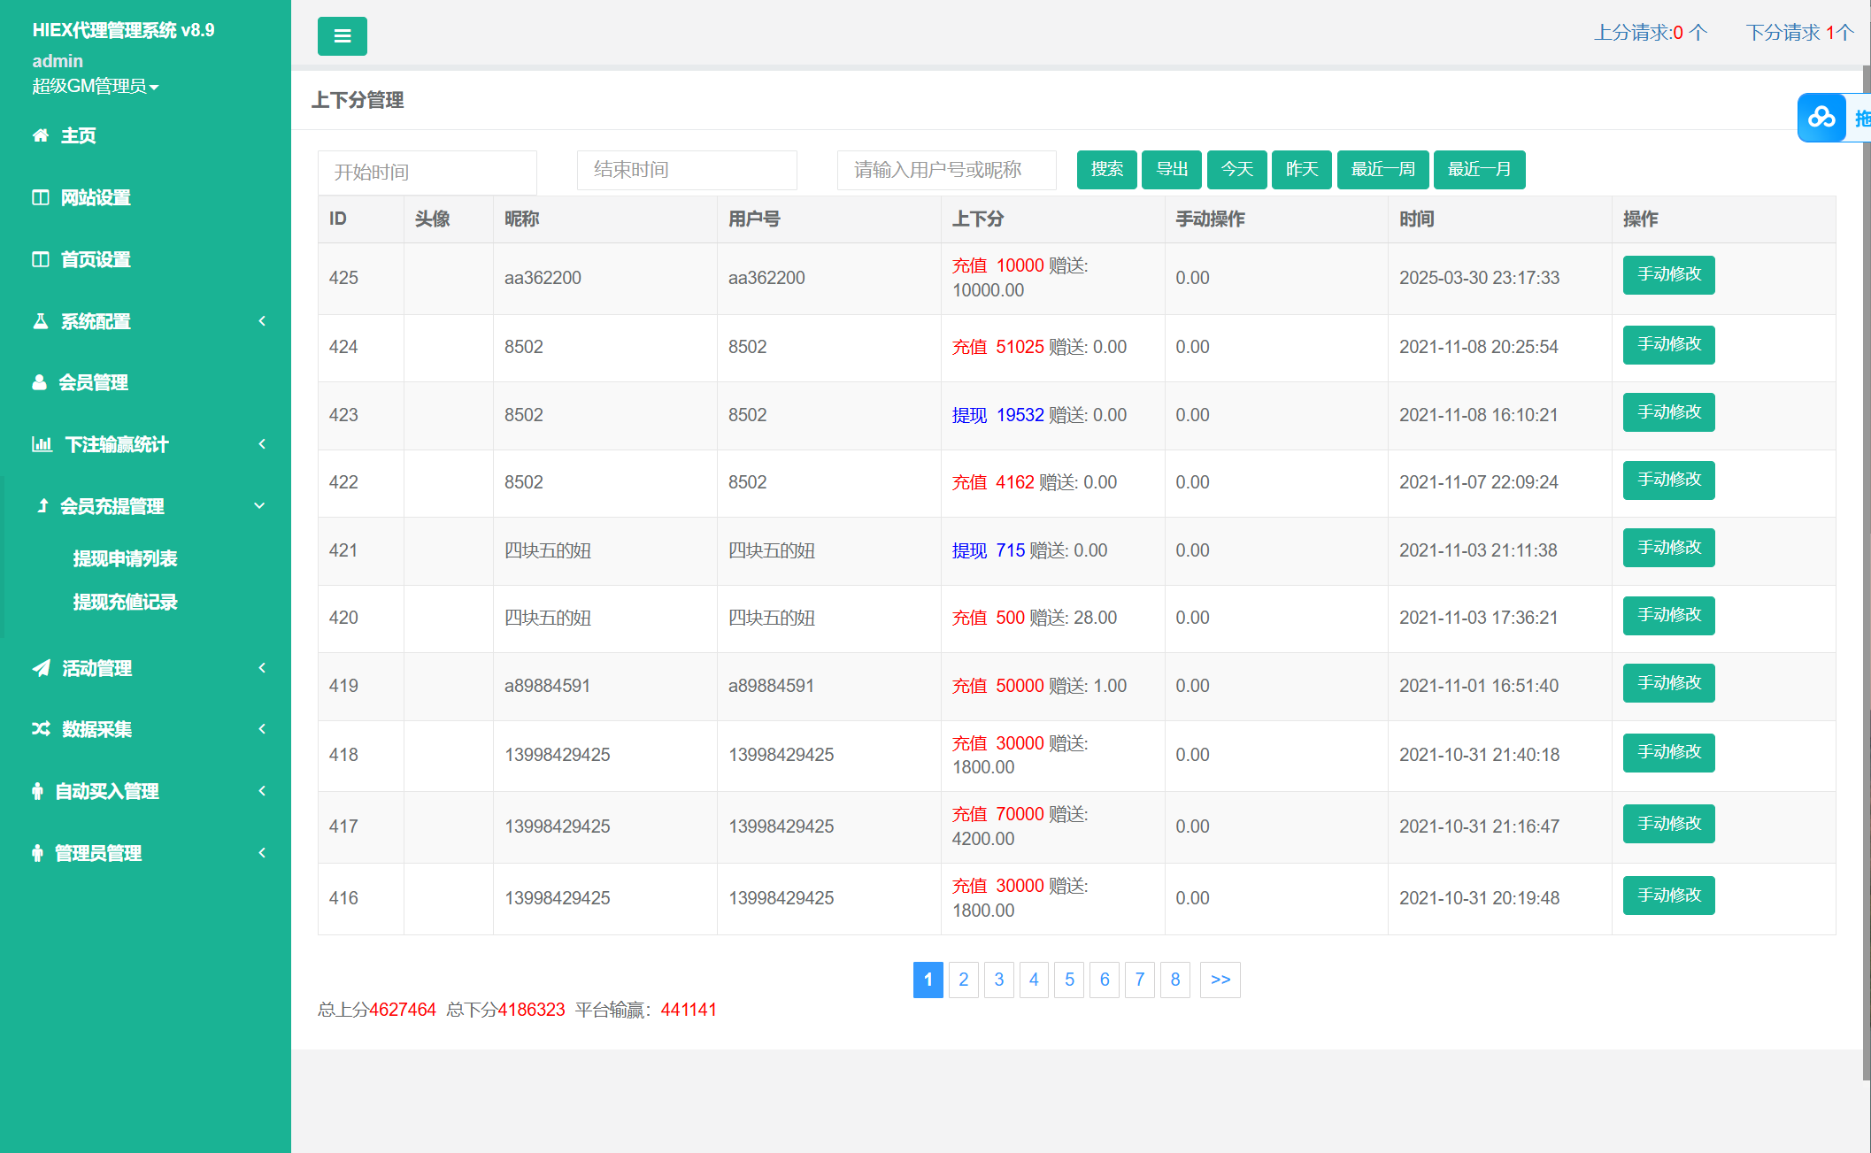Click the 下分请求 notification link
This screenshot has height=1153, width=1871.
tap(1798, 33)
